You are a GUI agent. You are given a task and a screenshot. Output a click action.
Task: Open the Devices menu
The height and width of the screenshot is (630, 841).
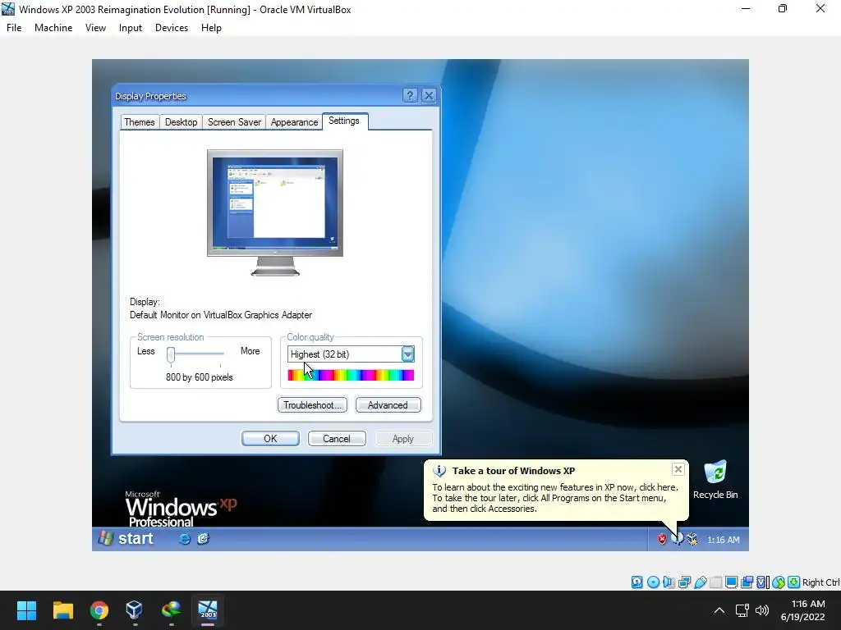[172, 28]
